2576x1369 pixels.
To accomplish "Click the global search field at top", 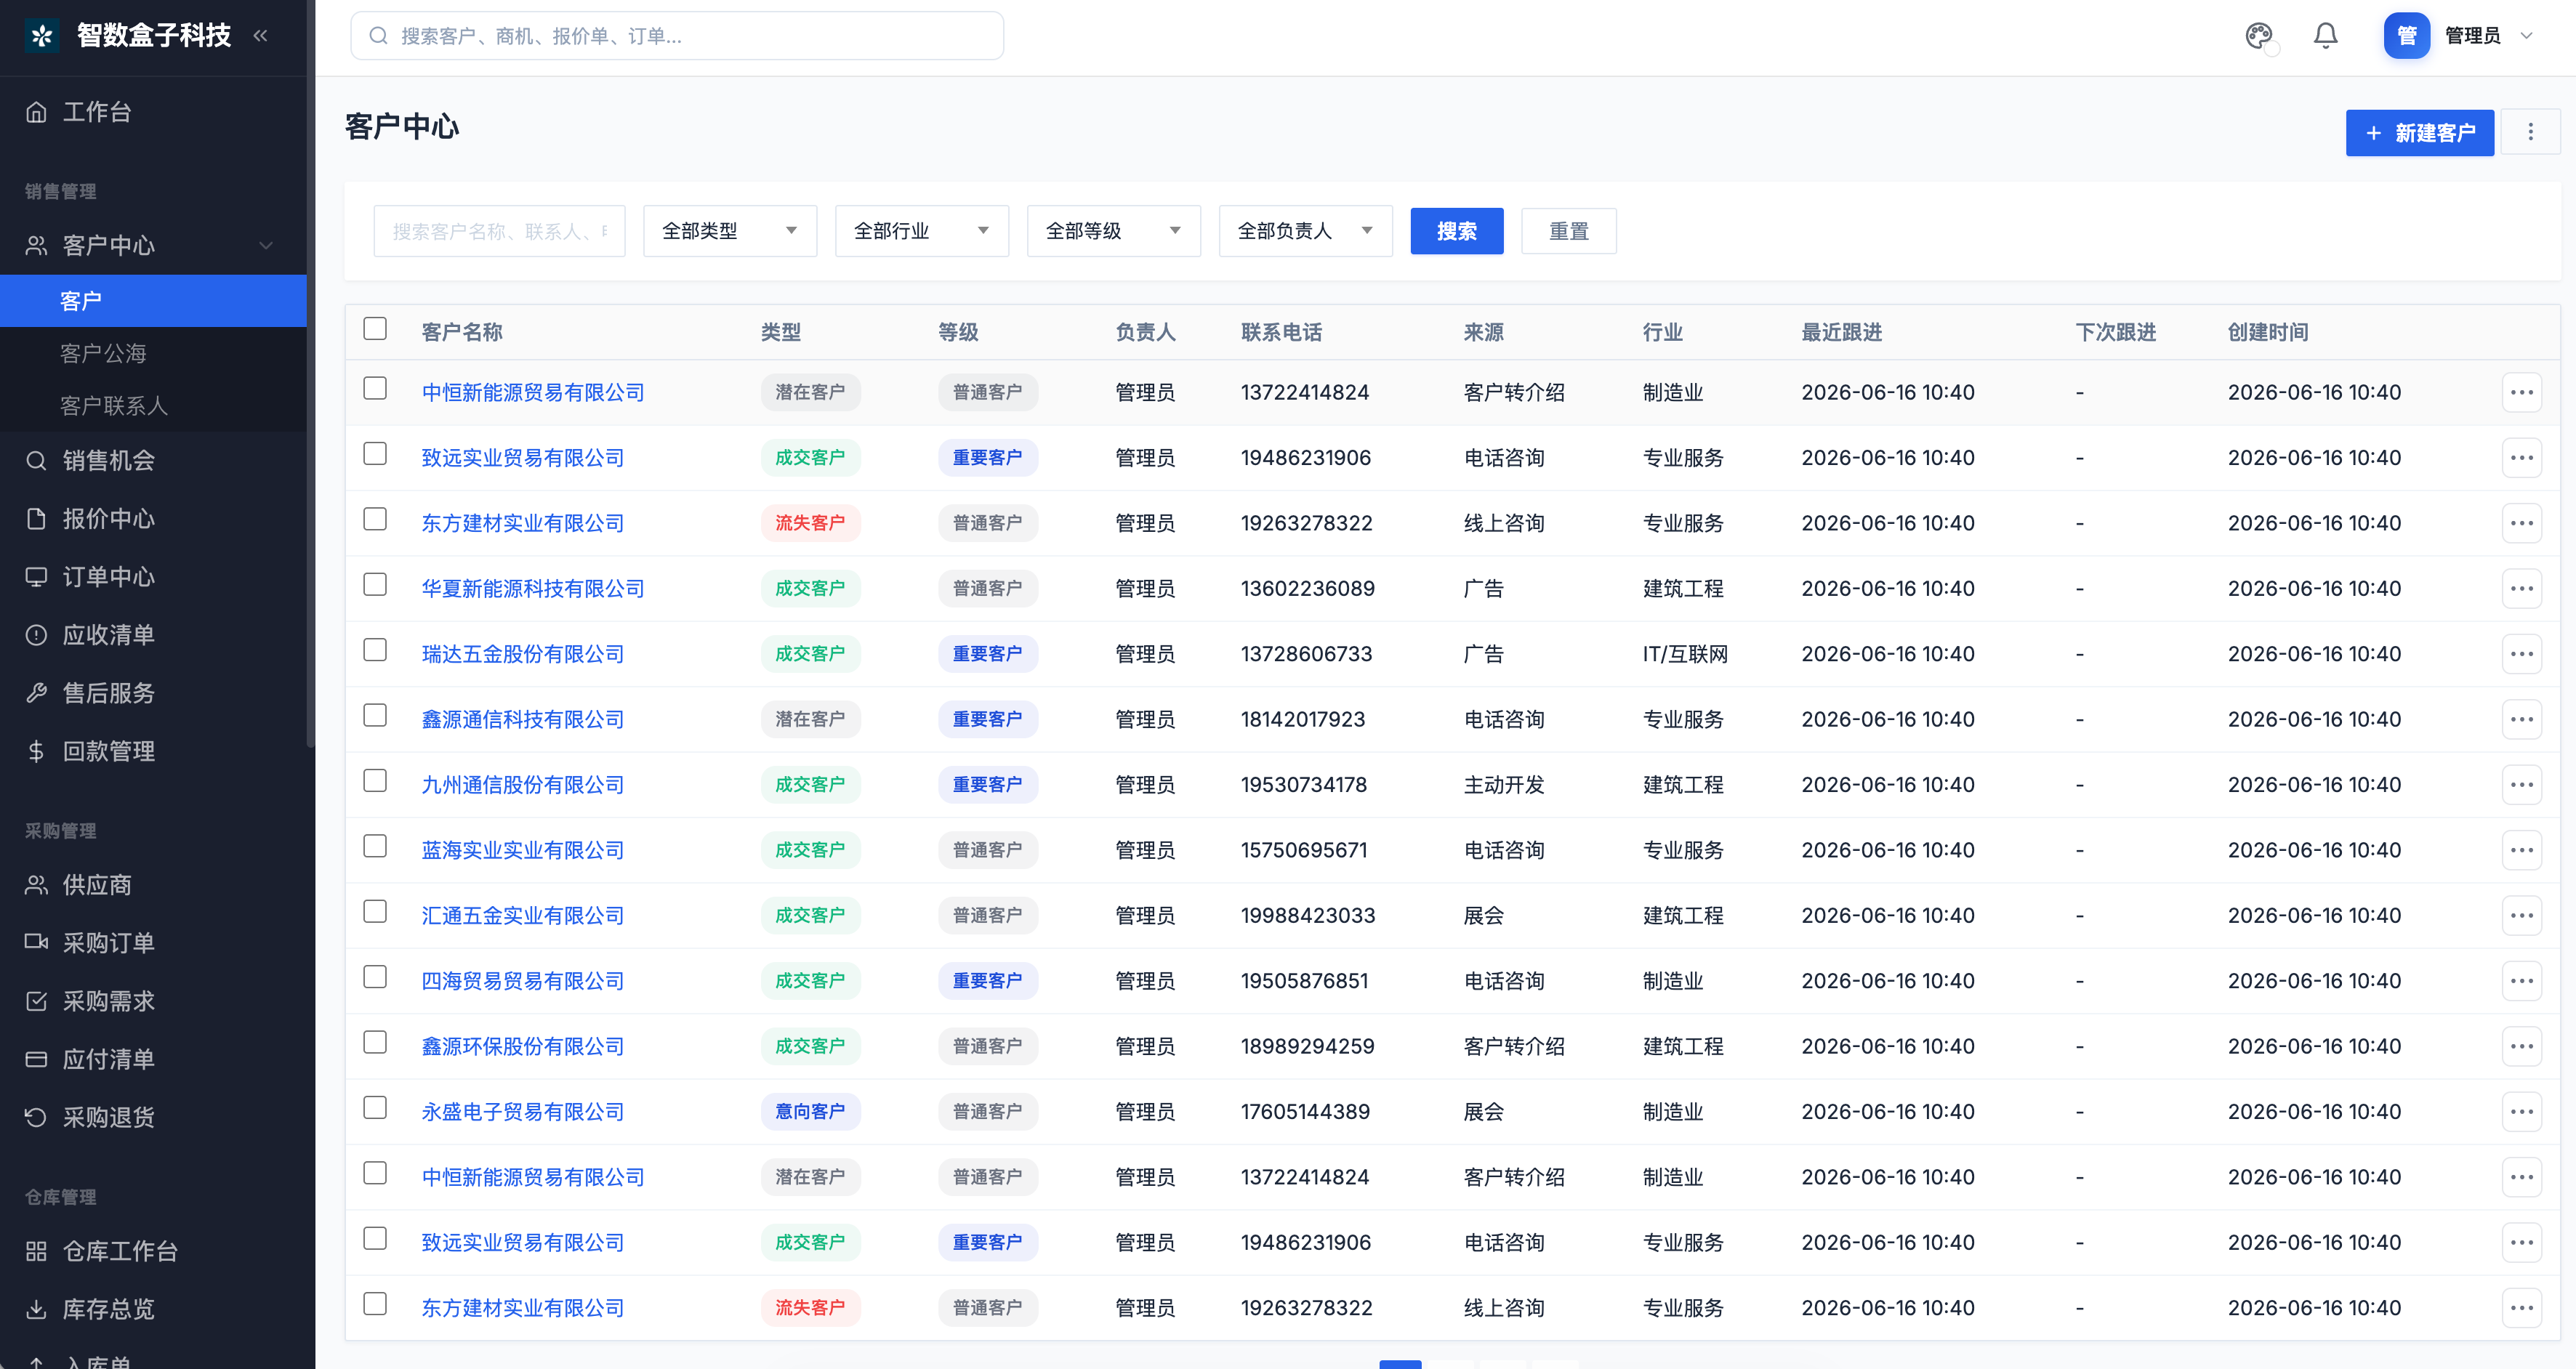I will (677, 36).
